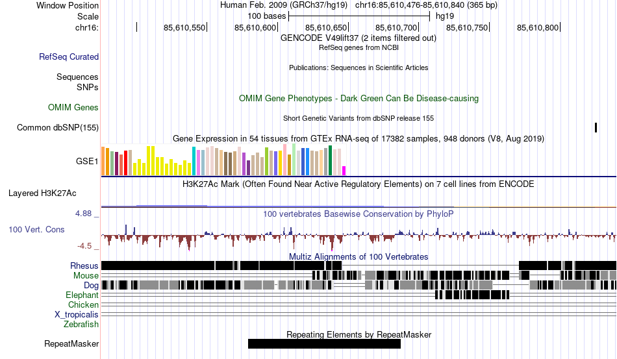This screenshot has height=359, width=617.
Task: Click the 85,610,800 ruler coordinate
Action: (538, 27)
